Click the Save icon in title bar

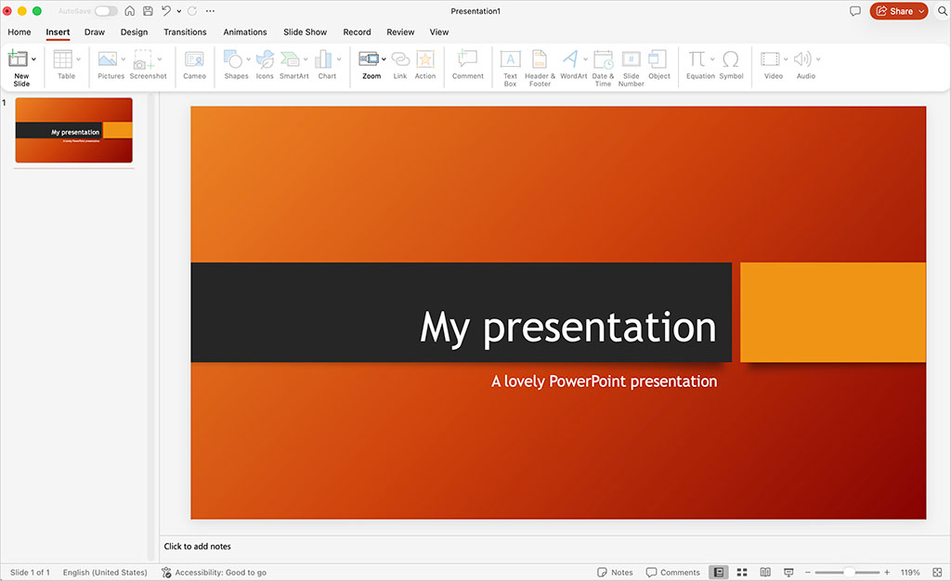click(148, 11)
